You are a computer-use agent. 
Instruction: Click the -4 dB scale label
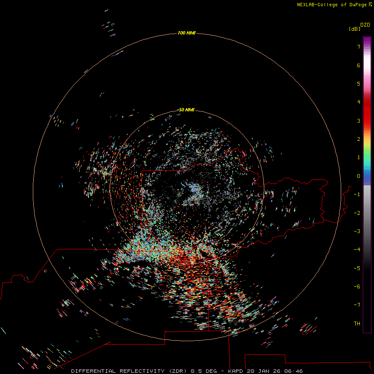(357, 250)
